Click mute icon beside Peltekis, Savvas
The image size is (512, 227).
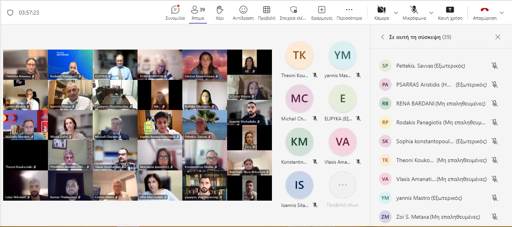click(495, 66)
